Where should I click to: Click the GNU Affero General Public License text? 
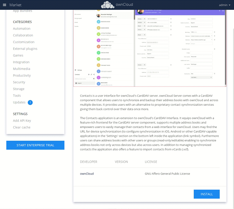[167, 174]
